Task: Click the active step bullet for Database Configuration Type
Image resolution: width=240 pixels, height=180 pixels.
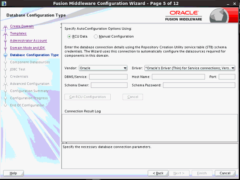Action: click(5, 55)
